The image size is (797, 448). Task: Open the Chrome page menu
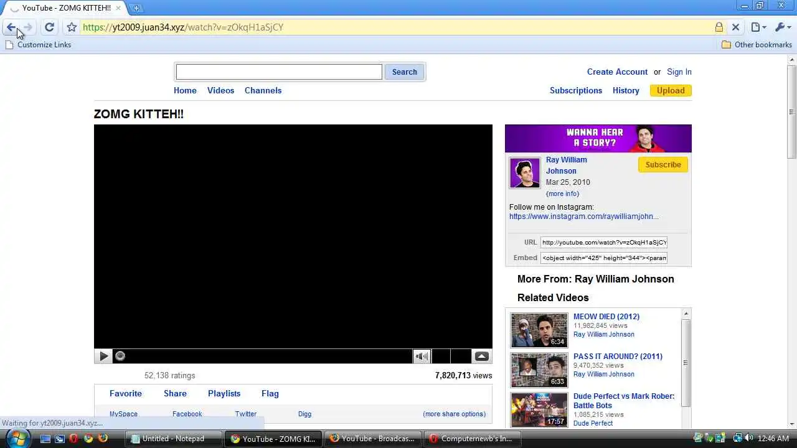tap(758, 27)
